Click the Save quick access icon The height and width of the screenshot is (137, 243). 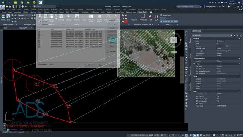click(13, 6)
